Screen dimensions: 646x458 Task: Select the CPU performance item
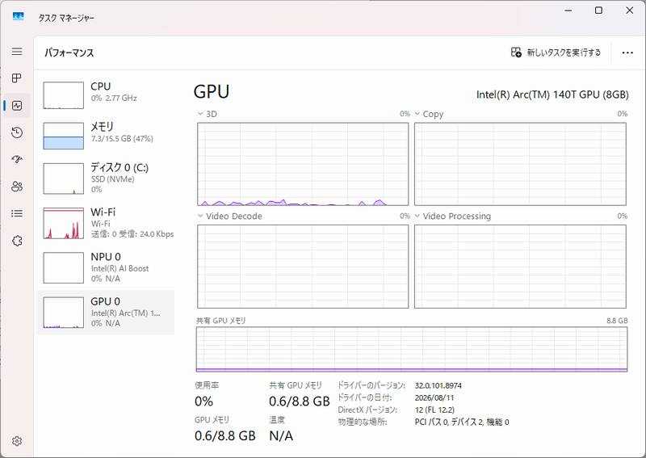coord(107,95)
